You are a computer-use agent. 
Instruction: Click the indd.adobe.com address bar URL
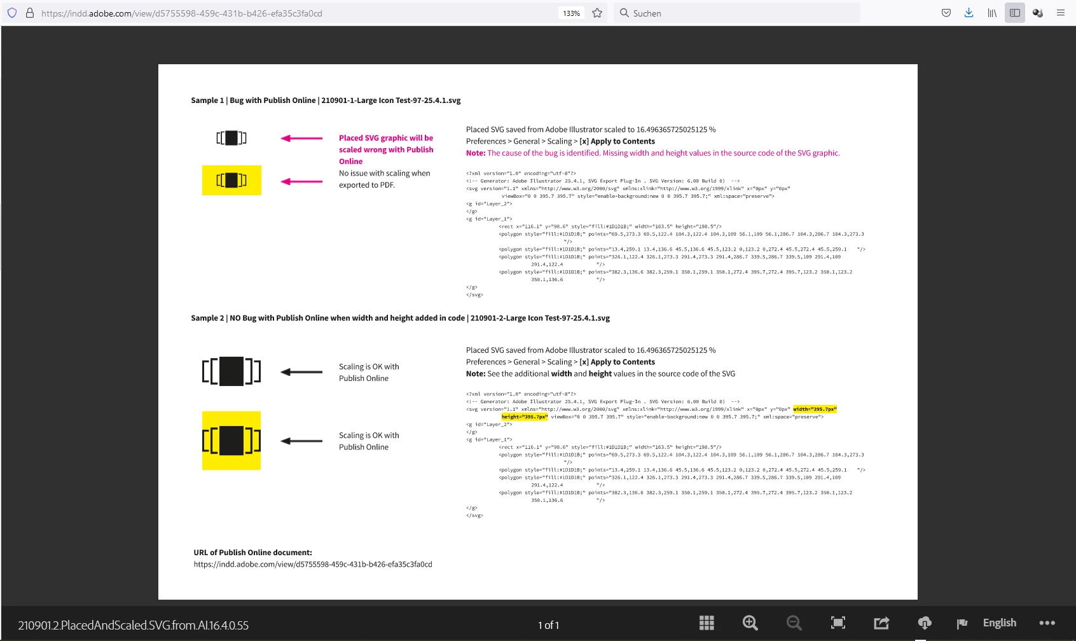(182, 13)
